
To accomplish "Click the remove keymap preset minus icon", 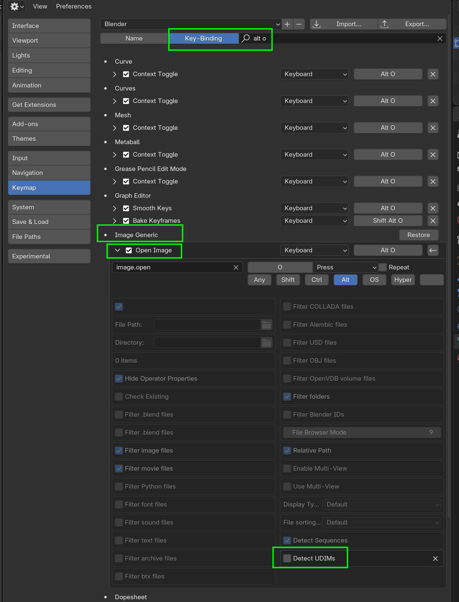I will coord(299,24).
